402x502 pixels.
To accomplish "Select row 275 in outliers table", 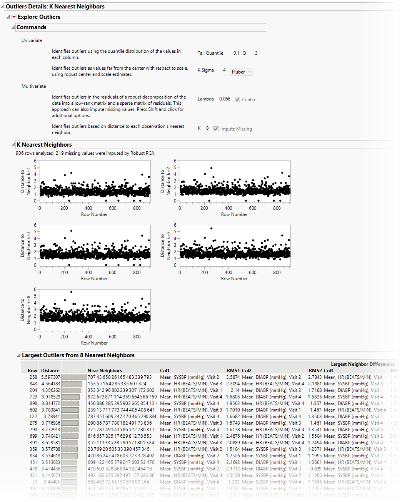I will (x=33, y=423).
